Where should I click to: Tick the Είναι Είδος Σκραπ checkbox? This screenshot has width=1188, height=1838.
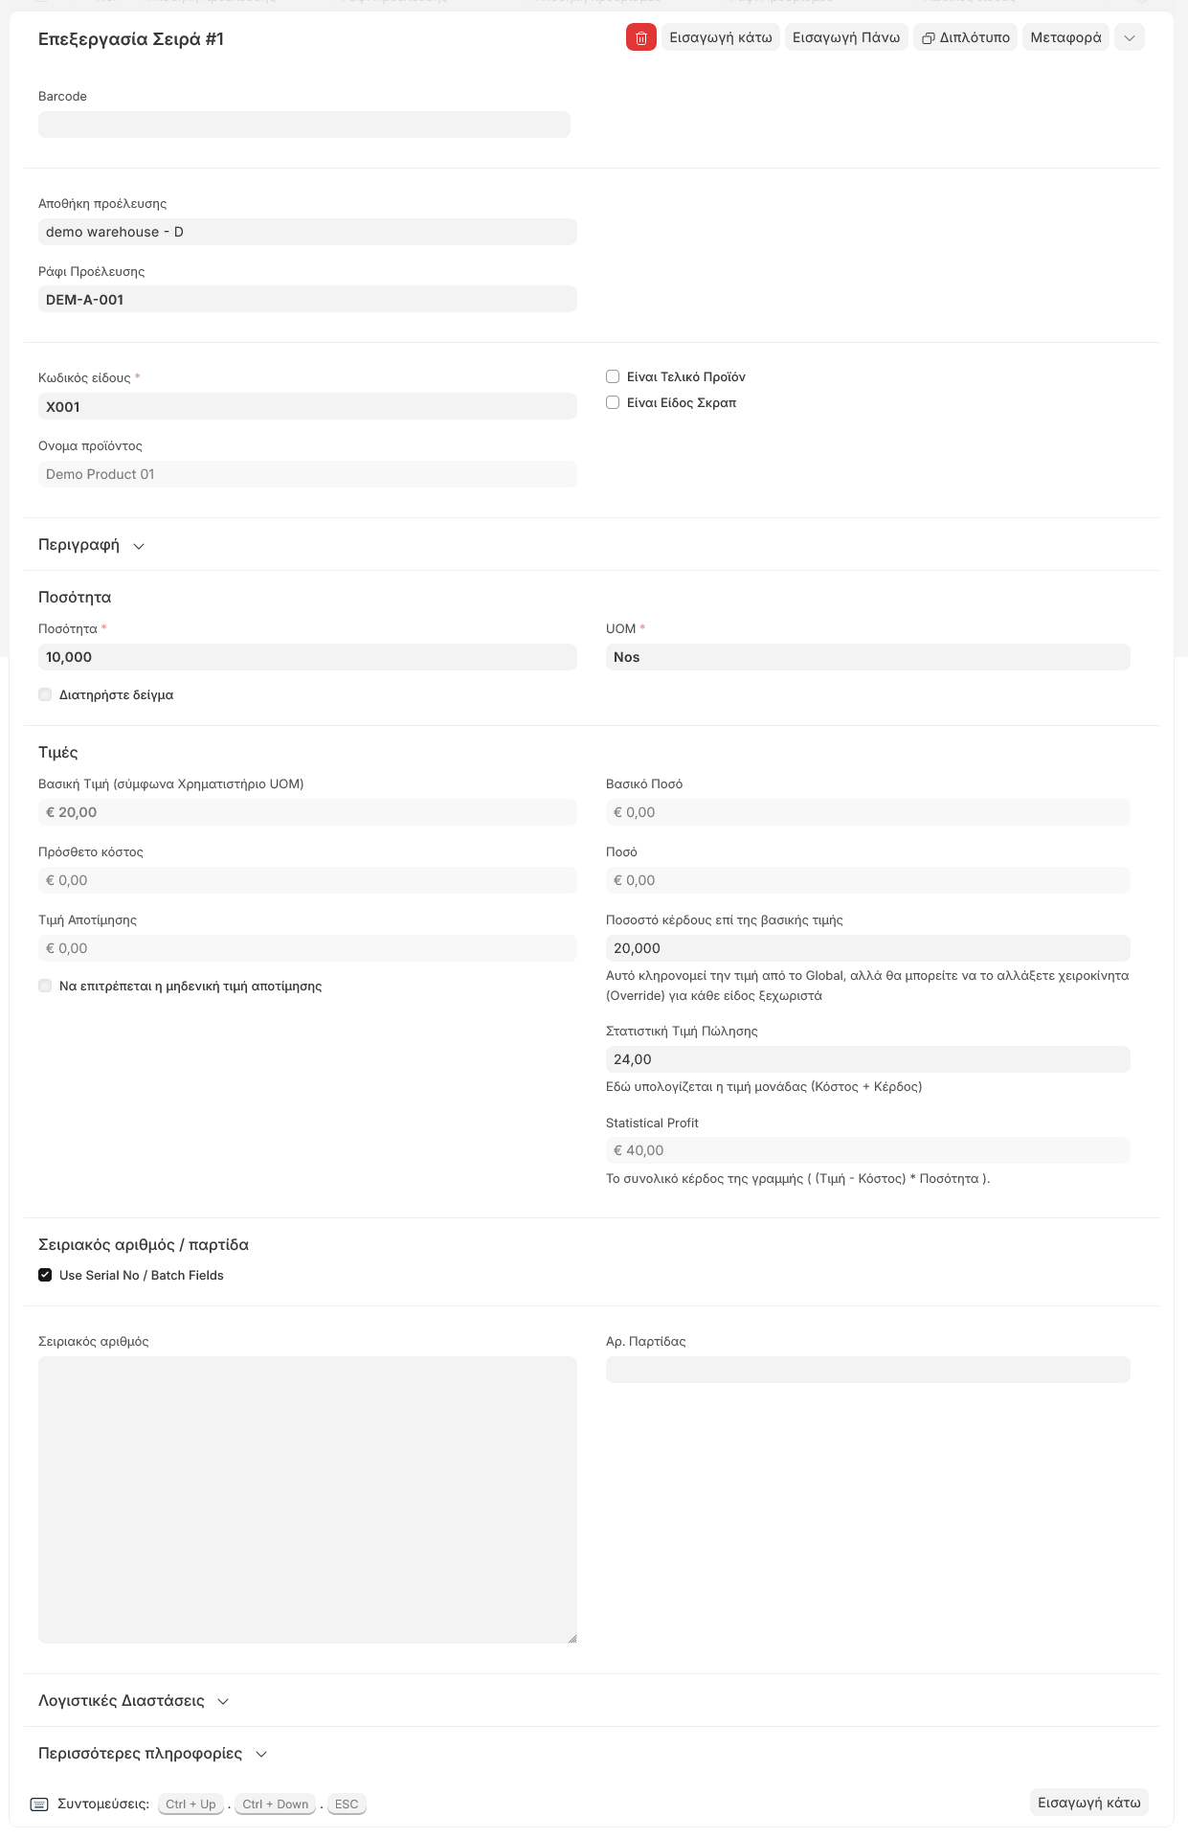(613, 402)
